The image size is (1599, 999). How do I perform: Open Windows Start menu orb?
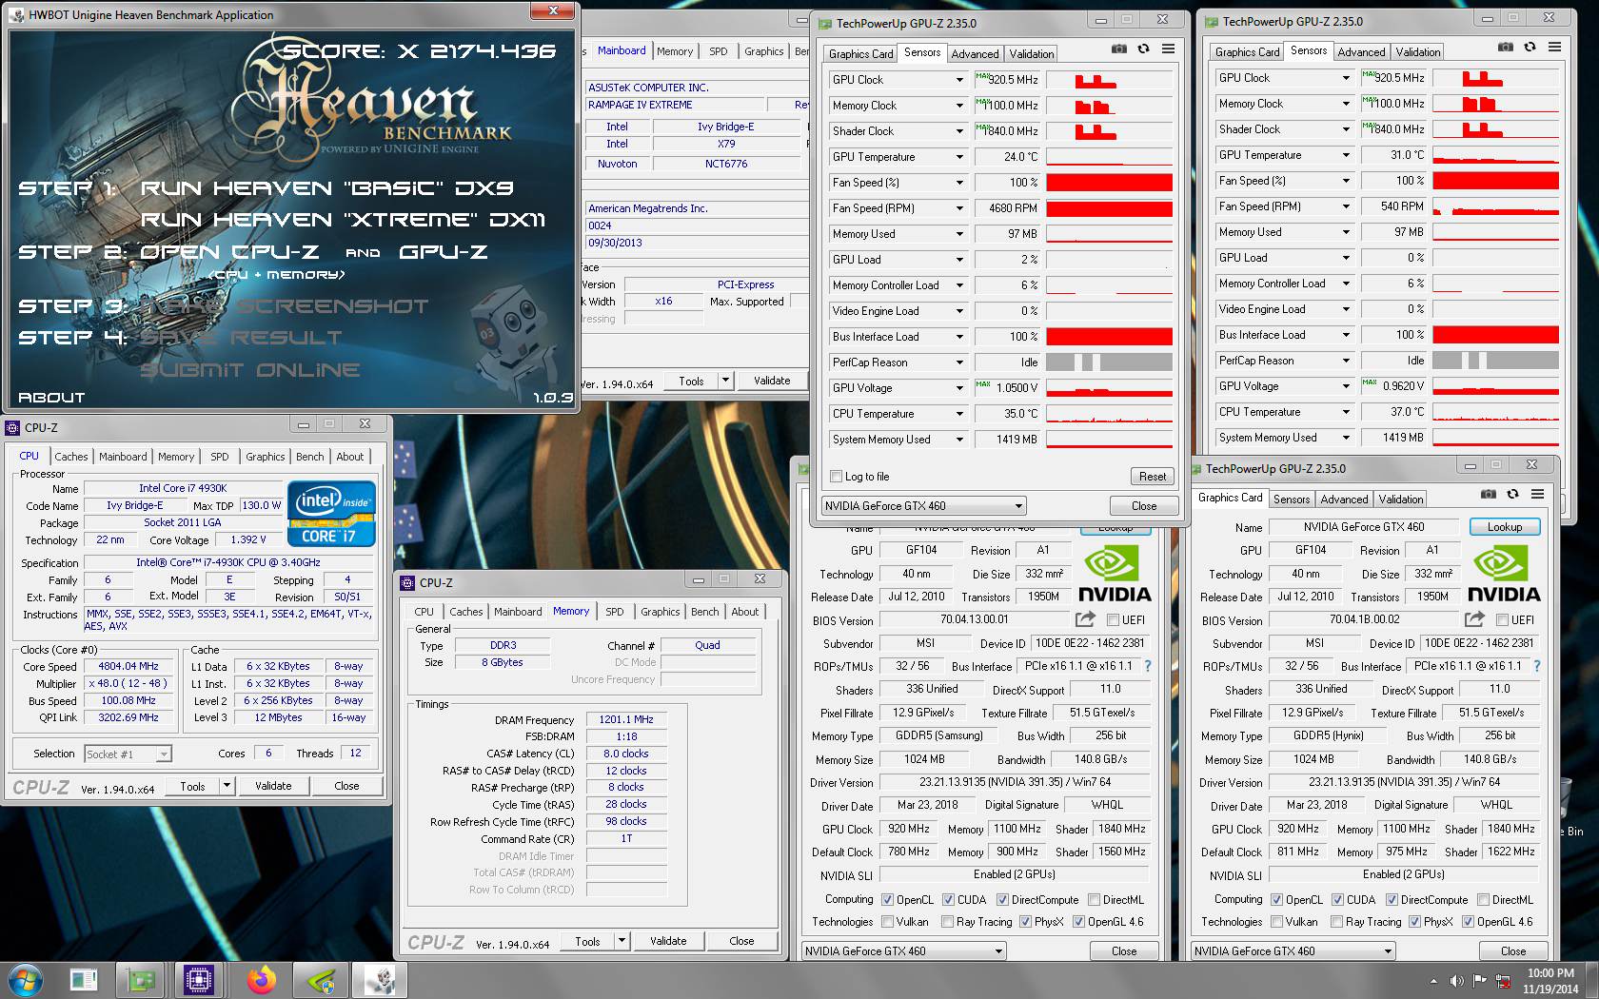point(25,980)
